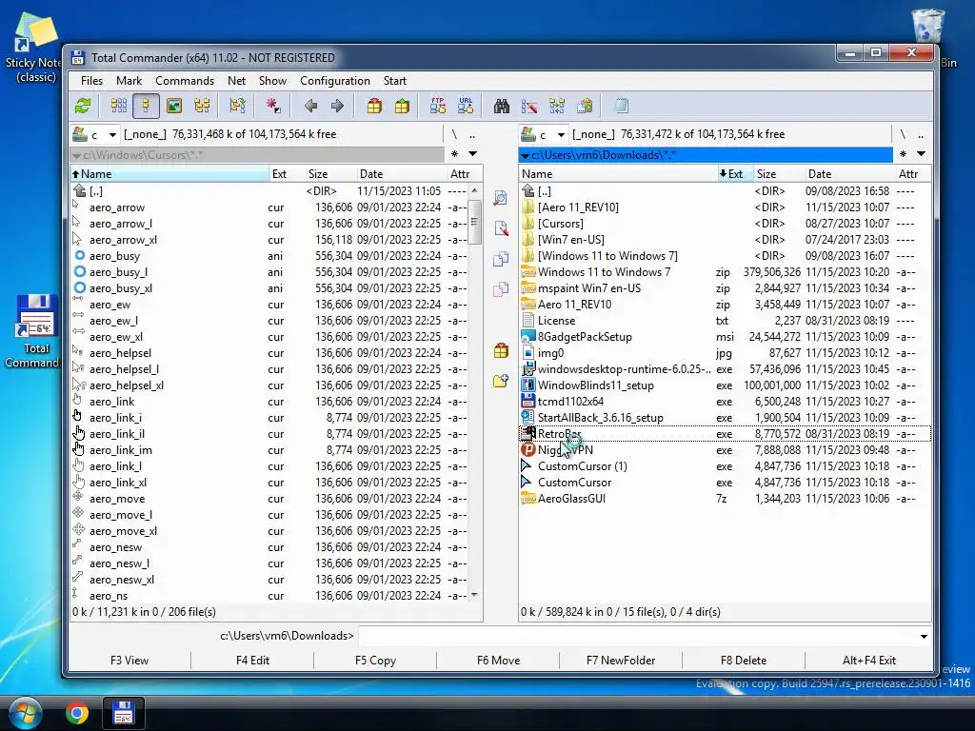
Task: Open FTP connect toolbar icon
Action: click(438, 106)
